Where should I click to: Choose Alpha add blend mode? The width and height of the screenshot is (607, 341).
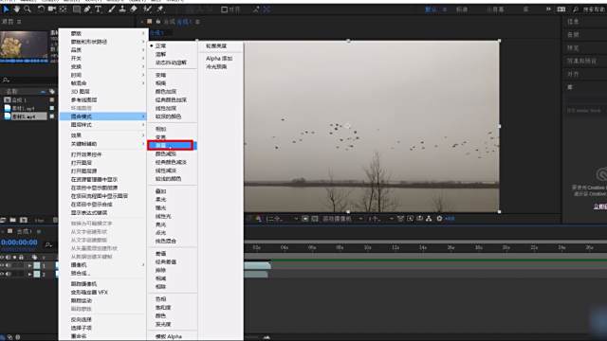click(219, 59)
